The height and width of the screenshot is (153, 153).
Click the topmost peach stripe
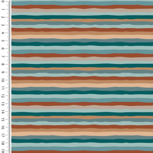tap(82, 37)
